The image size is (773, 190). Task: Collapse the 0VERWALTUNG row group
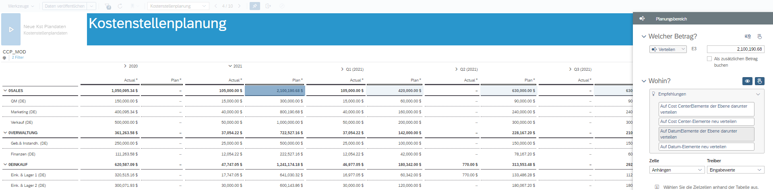[5, 133]
